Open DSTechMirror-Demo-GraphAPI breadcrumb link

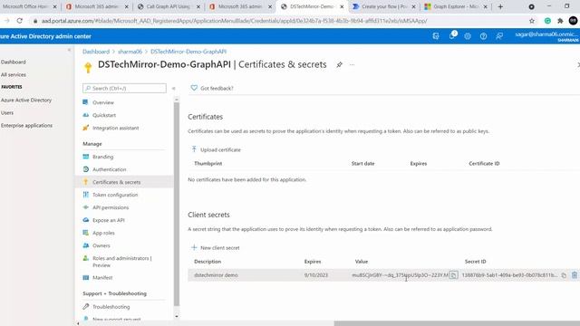[188, 52]
